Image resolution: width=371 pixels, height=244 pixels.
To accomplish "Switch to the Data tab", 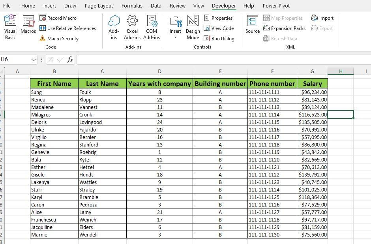I will 156,6.
